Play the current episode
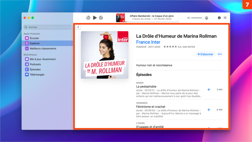The image size is (252, 142). click(95, 18)
